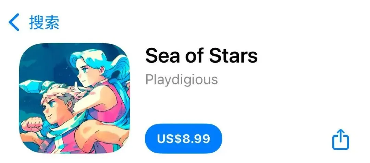The width and height of the screenshot is (370, 163).
Task: Click the Sea of Stars app icon
Action: [74, 98]
